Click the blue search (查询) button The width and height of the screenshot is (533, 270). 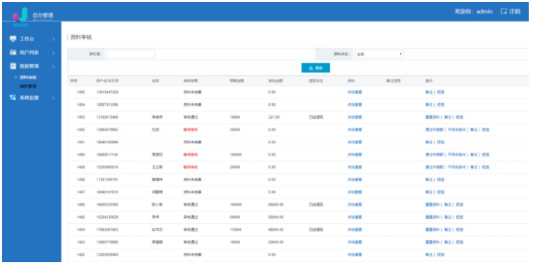pos(316,68)
